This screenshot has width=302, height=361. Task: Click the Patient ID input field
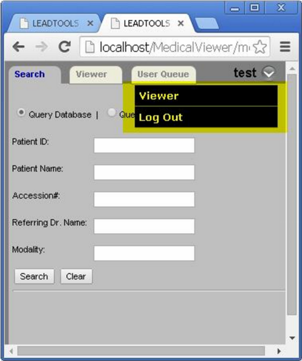[x=144, y=145]
